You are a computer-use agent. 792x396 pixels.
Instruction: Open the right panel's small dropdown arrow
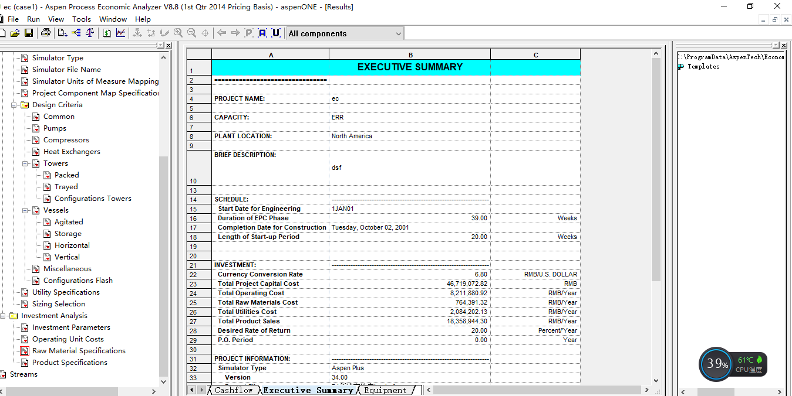click(x=776, y=45)
